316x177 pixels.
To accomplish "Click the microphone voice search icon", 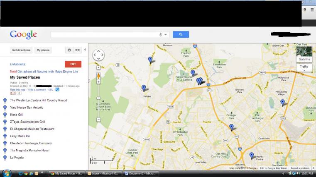I will 161,34.
